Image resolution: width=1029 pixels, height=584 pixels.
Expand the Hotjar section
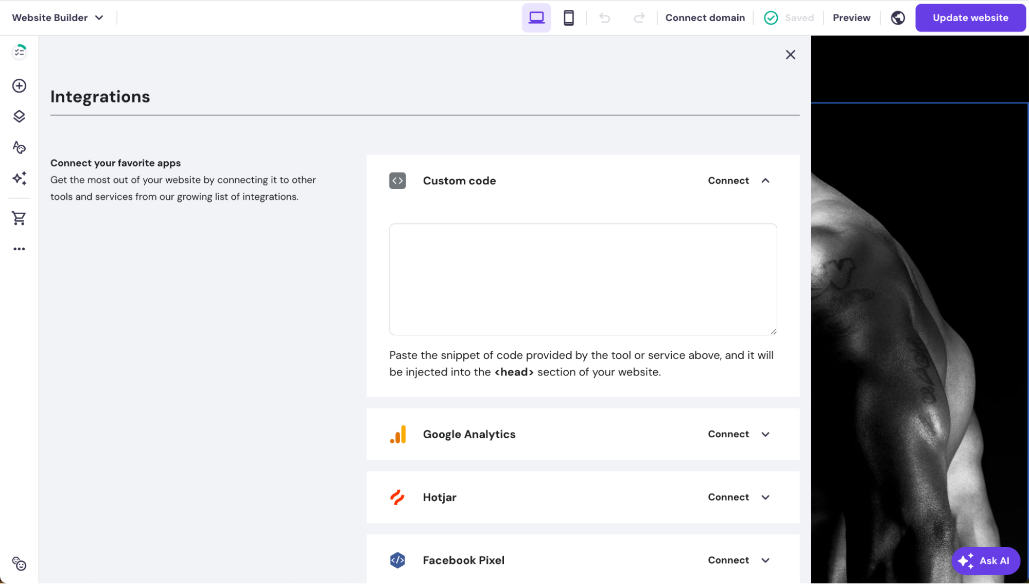[x=765, y=497]
